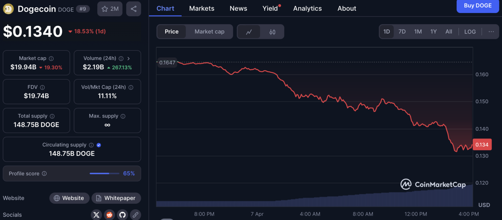Select the Price toggle above the chart
The width and height of the screenshot is (502, 220).
[172, 31]
